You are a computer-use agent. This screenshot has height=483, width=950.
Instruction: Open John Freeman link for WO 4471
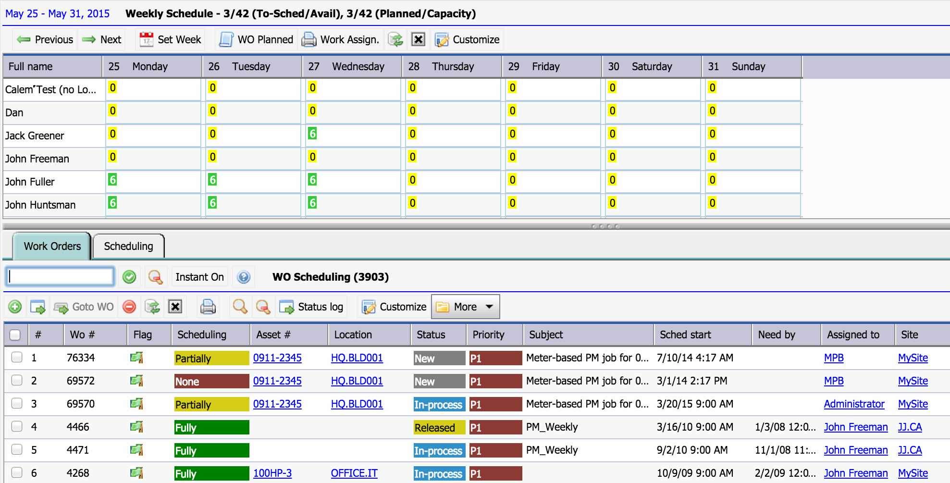[x=856, y=450]
